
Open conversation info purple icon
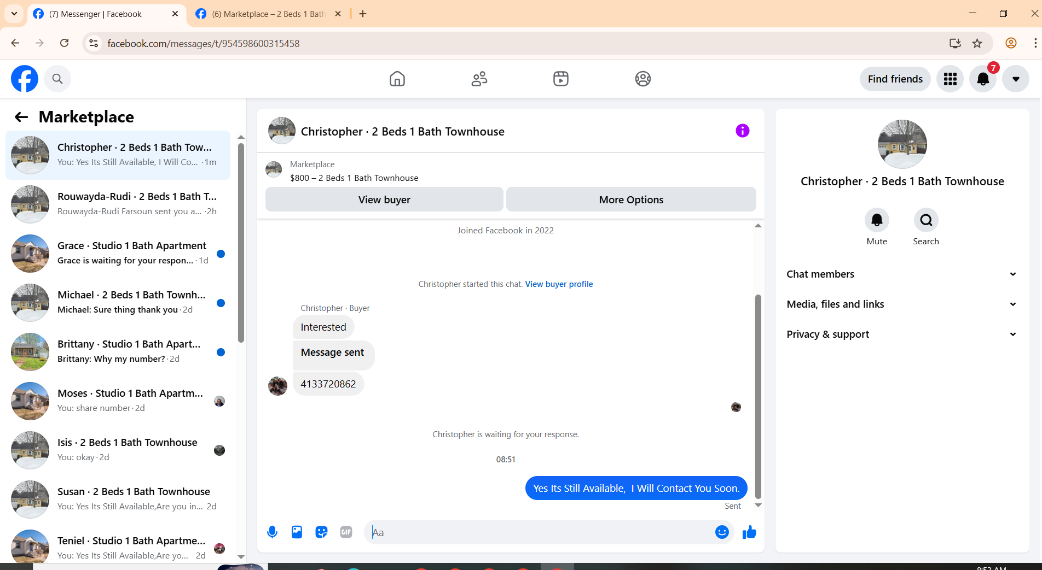coord(743,131)
